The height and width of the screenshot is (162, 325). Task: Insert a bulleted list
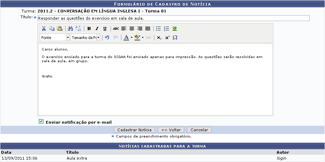[x=159, y=29]
